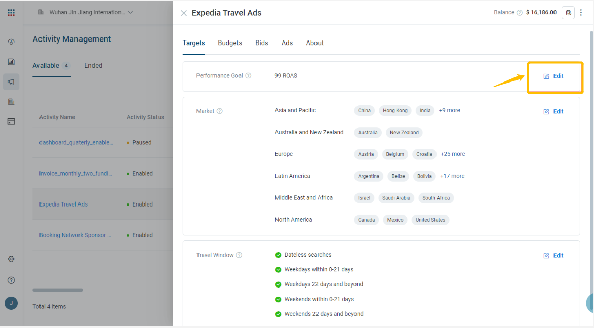The height and width of the screenshot is (328, 594).
Task: Show +9 more Asia and Pacific markets
Action: (449, 110)
